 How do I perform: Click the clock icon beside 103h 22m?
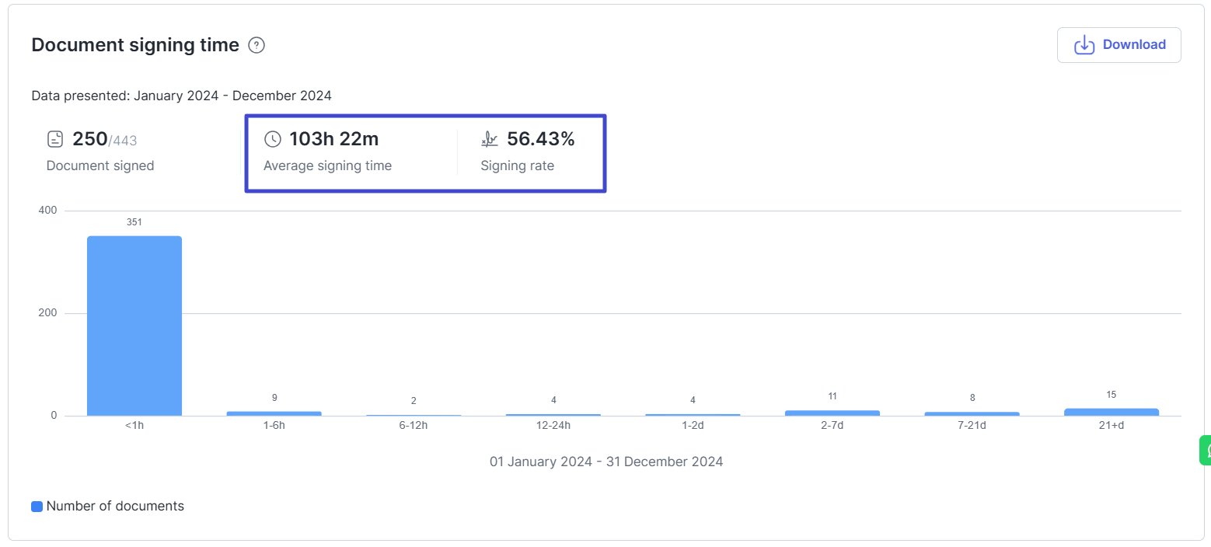tap(273, 140)
